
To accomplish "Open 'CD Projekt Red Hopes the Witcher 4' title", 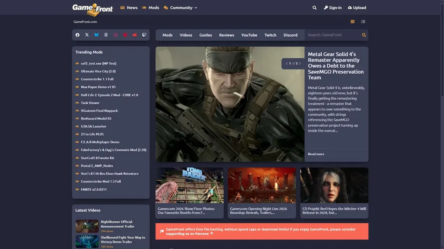I will (335, 211).
